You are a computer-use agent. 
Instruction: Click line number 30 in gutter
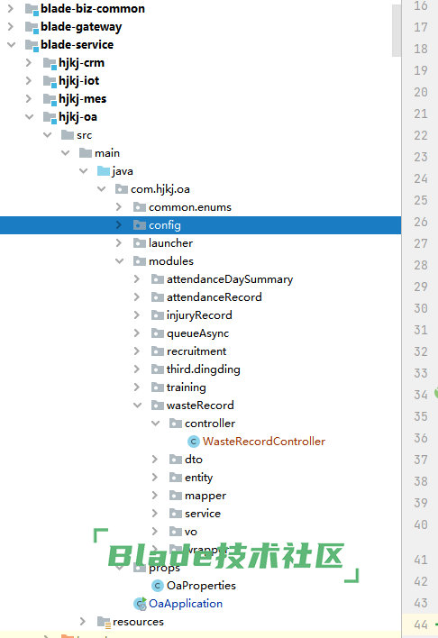tap(421, 308)
